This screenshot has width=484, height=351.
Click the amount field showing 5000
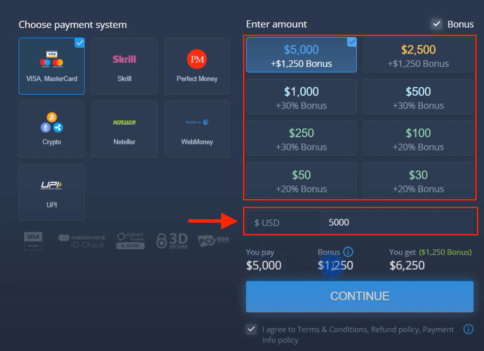[398, 222]
